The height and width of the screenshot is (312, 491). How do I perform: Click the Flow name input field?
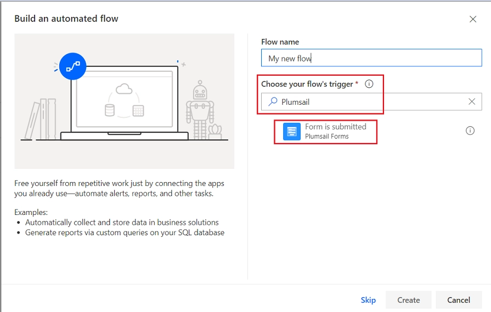371,58
